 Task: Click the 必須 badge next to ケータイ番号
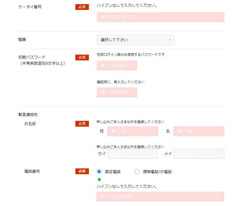pos(82,7)
